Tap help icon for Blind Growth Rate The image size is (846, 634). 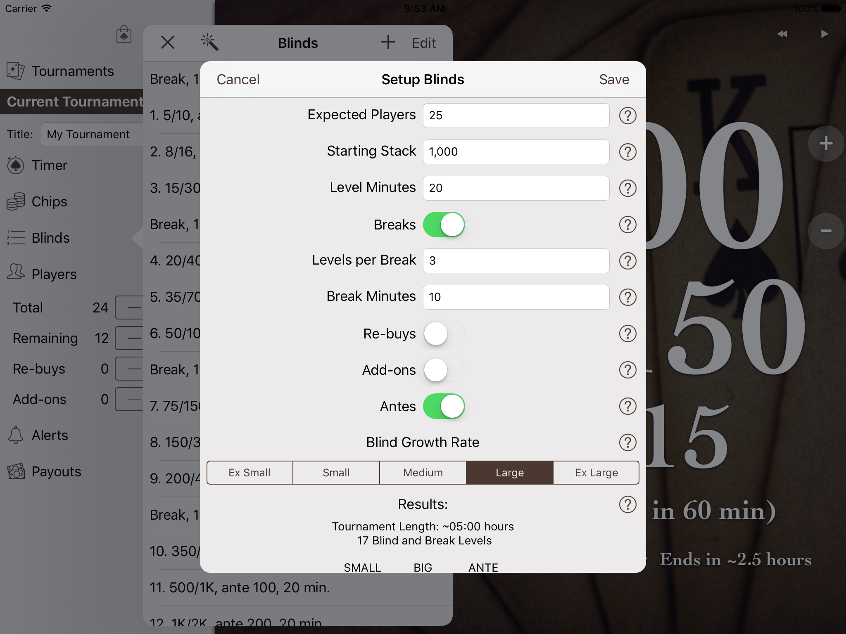click(627, 442)
